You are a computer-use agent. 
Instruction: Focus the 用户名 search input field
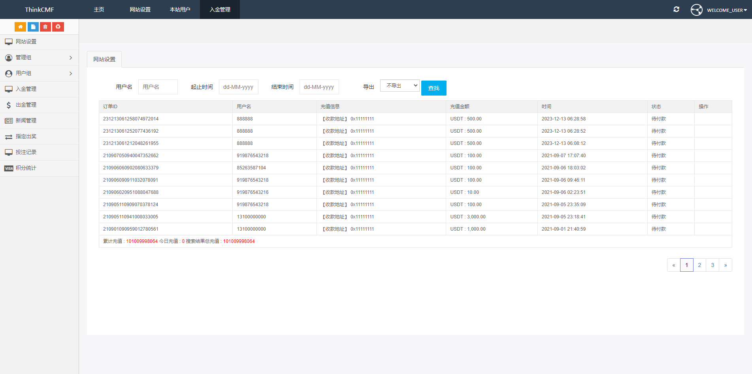pyautogui.click(x=158, y=87)
